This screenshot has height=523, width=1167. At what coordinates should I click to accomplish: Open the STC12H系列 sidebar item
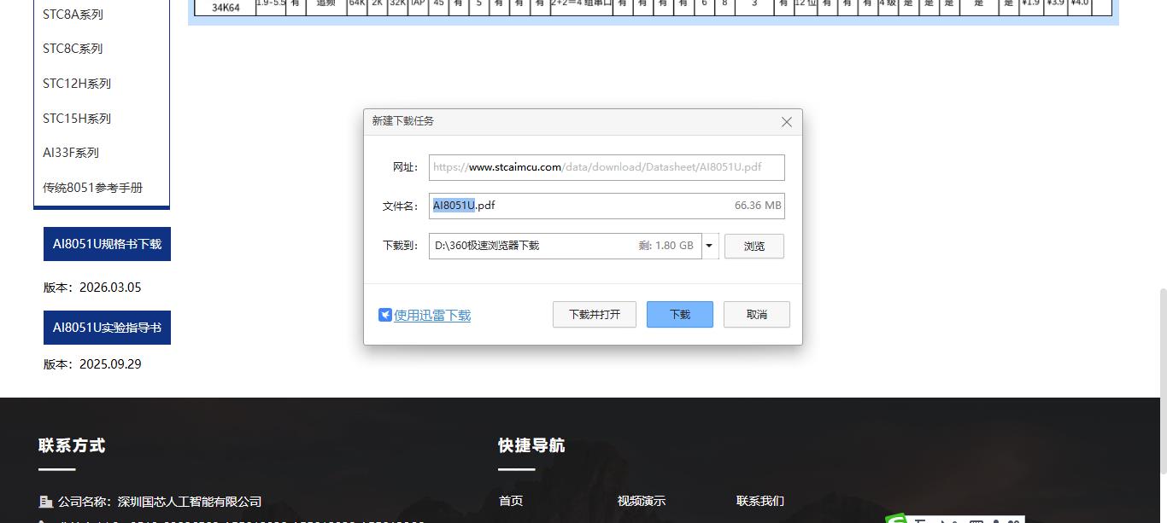click(x=77, y=84)
